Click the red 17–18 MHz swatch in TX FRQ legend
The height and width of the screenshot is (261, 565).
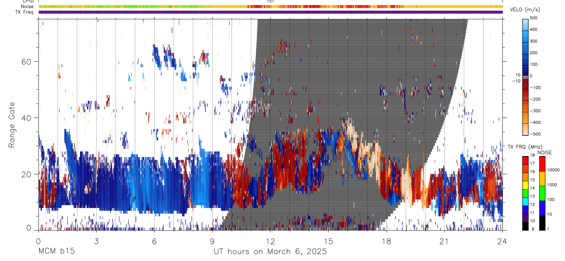pos(526,160)
